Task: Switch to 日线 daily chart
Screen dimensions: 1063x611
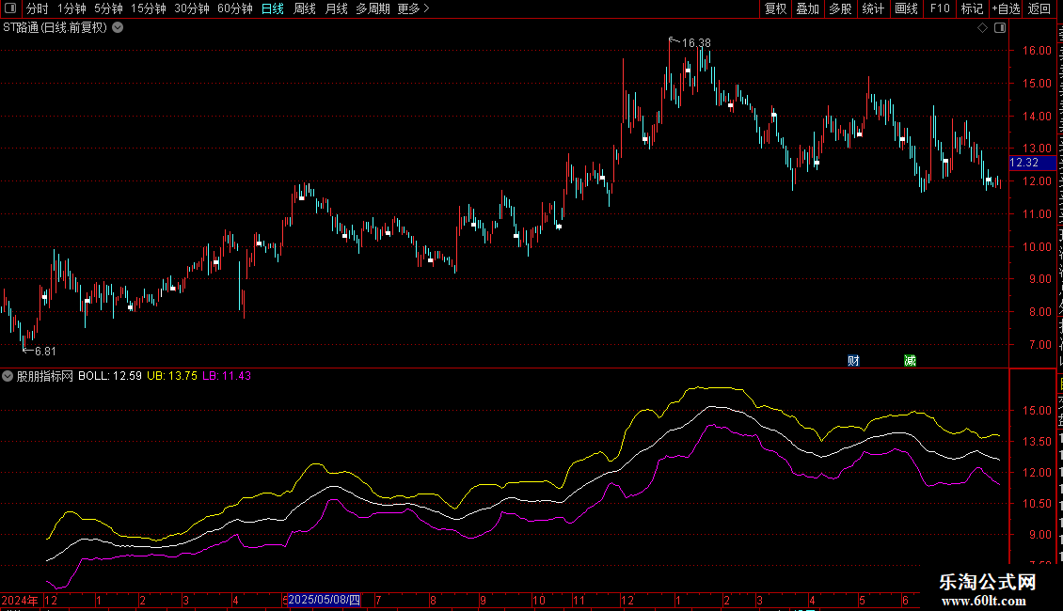Action: point(273,8)
